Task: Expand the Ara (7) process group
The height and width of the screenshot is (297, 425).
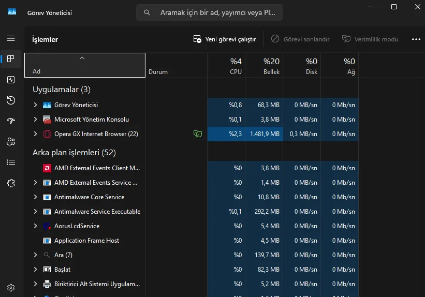Action: pyautogui.click(x=35, y=255)
